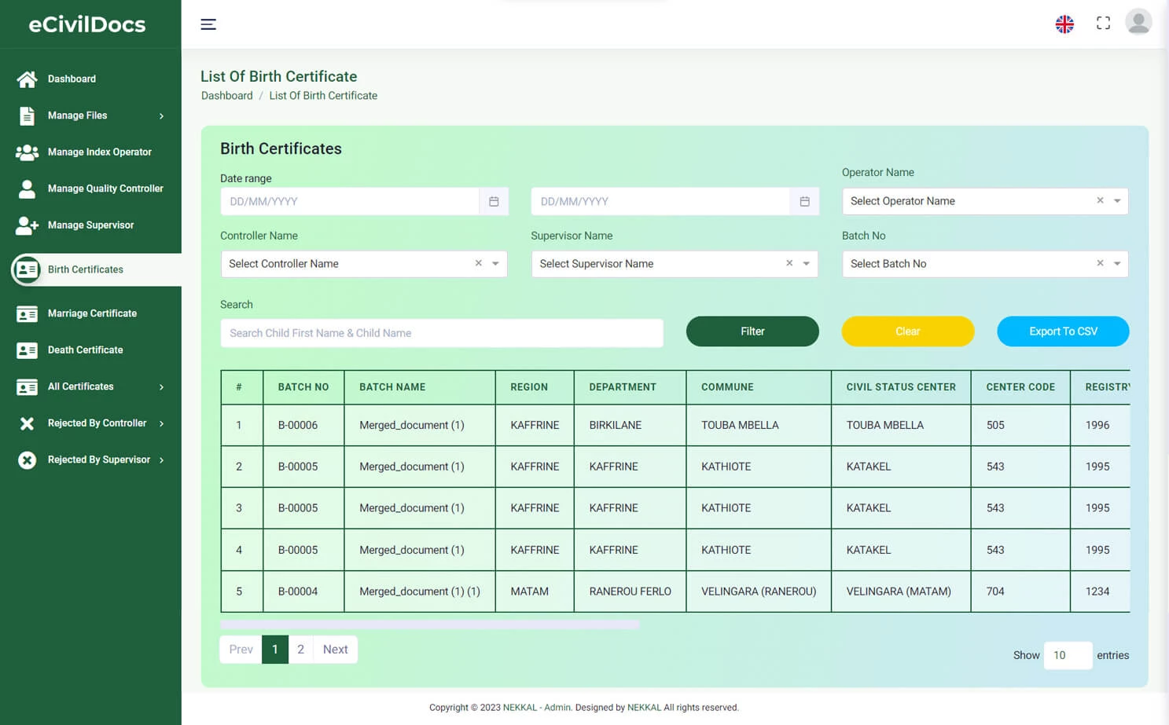Click the Manage Index Operator group icon
The image size is (1169, 725).
(27, 152)
